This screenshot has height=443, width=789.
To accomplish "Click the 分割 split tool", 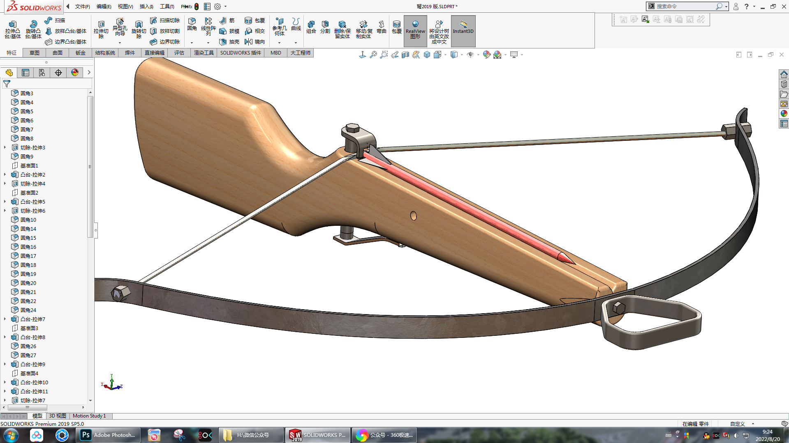I will [x=325, y=27].
